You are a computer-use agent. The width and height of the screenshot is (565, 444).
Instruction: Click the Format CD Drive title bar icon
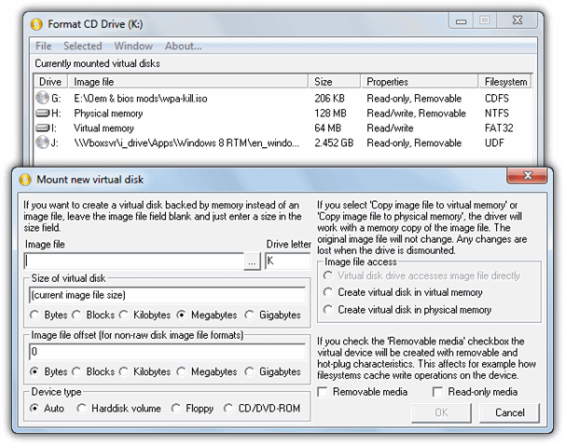click(x=36, y=24)
